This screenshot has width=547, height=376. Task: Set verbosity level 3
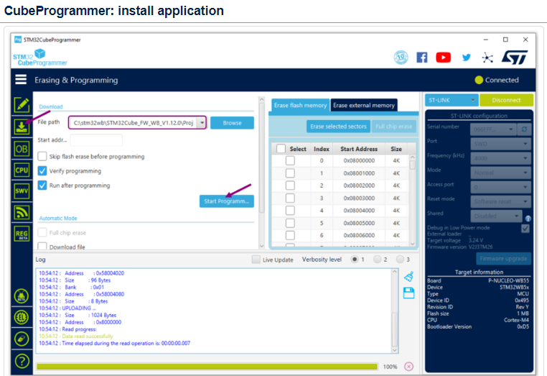tap(400, 260)
